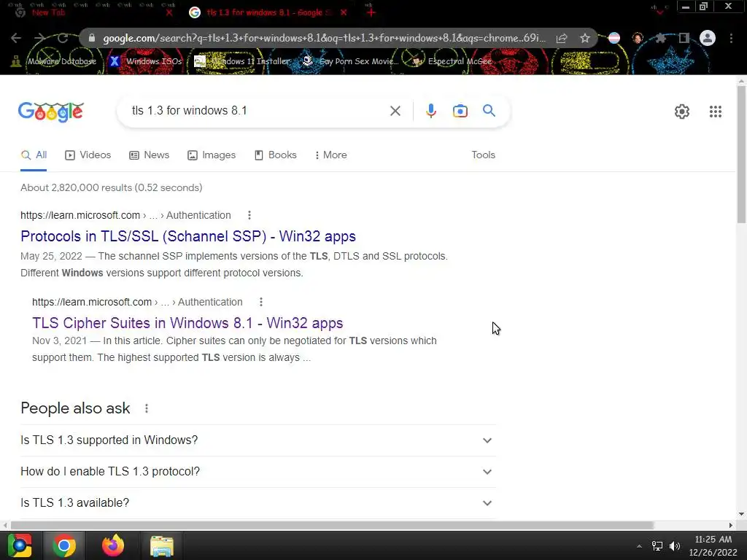Close the New Tab browser tab

(x=169, y=13)
